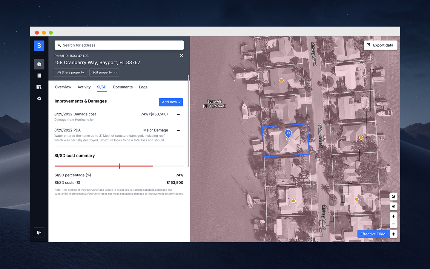Image resolution: width=430 pixels, height=269 pixels.
Task: Click the 'Zone AE (EL 11.6 feet)' map label
Action: tap(214, 104)
